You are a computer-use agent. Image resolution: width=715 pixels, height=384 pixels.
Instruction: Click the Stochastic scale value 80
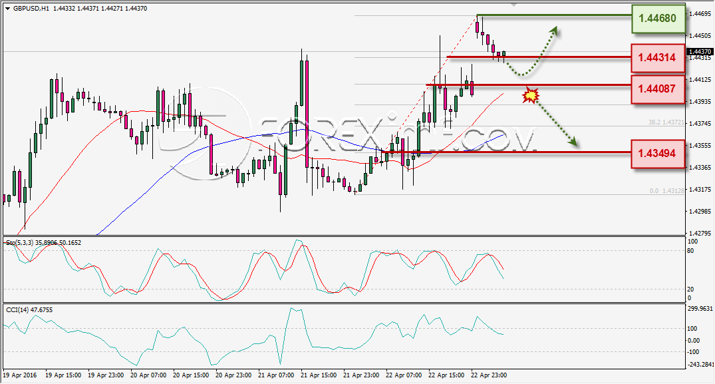[690, 251]
